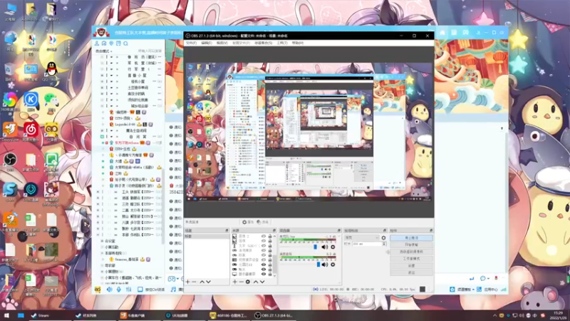Toggle visibility of first source (图像 2)
The width and height of the screenshot is (570, 321).
(x=264, y=237)
